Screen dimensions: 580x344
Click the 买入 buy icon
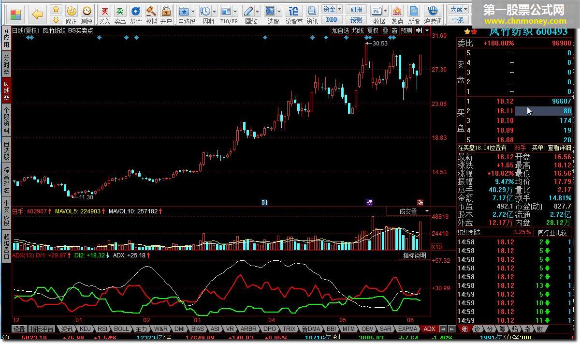pyautogui.click(x=104, y=15)
